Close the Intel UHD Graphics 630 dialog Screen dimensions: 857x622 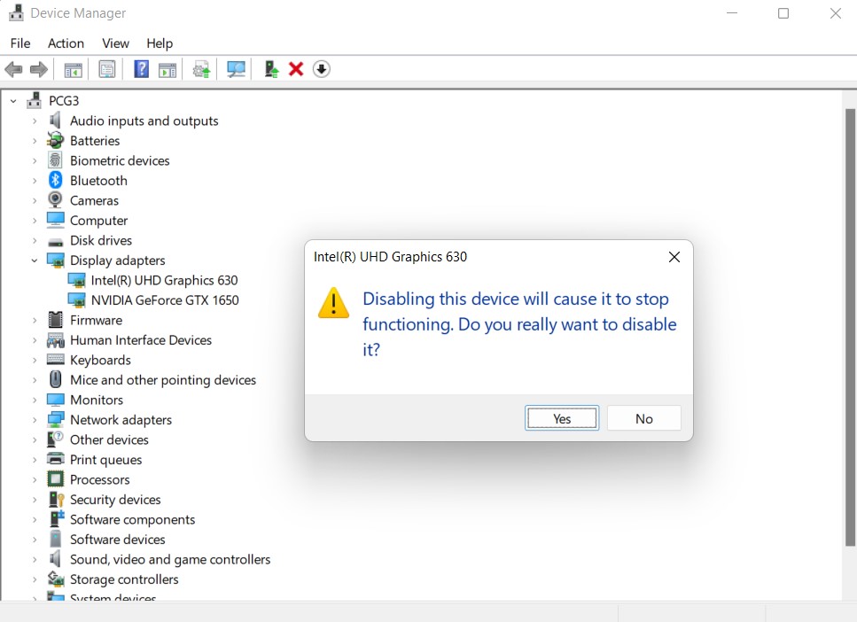[674, 257]
